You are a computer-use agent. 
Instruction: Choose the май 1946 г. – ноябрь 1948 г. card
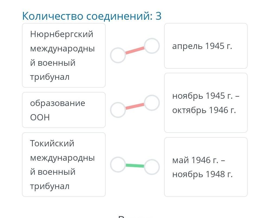point(206,167)
